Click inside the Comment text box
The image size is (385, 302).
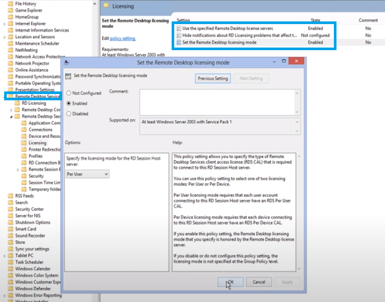tap(218, 102)
